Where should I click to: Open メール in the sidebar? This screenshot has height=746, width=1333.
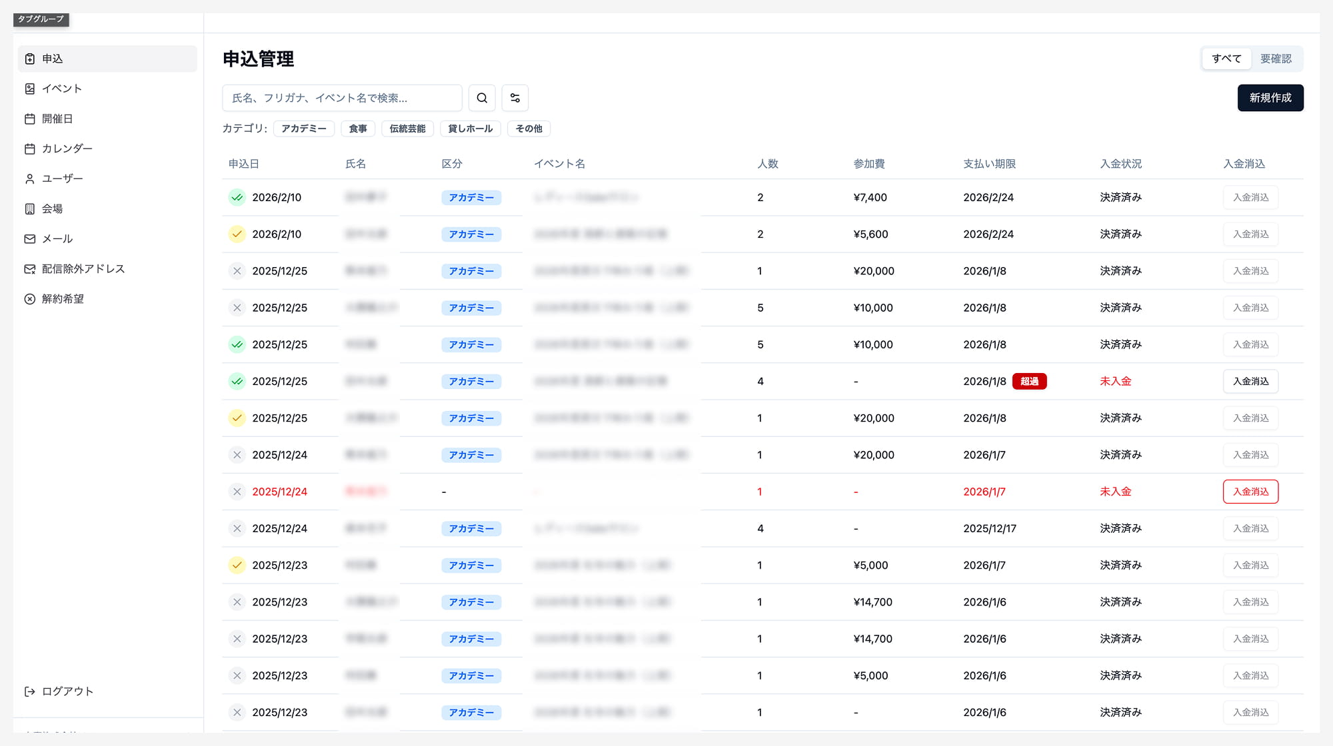[57, 238]
